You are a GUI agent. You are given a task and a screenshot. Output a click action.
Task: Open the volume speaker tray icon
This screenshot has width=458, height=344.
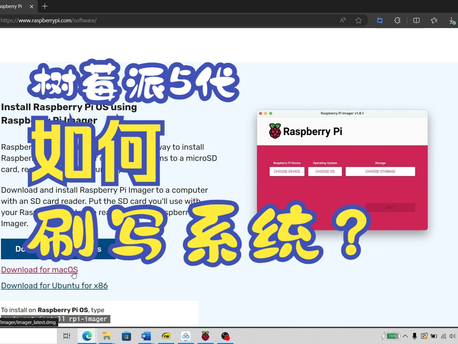click(x=453, y=336)
